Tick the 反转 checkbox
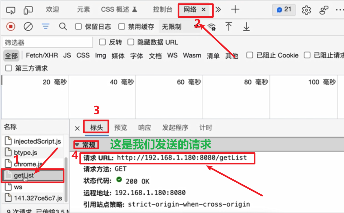 tap(102, 42)
